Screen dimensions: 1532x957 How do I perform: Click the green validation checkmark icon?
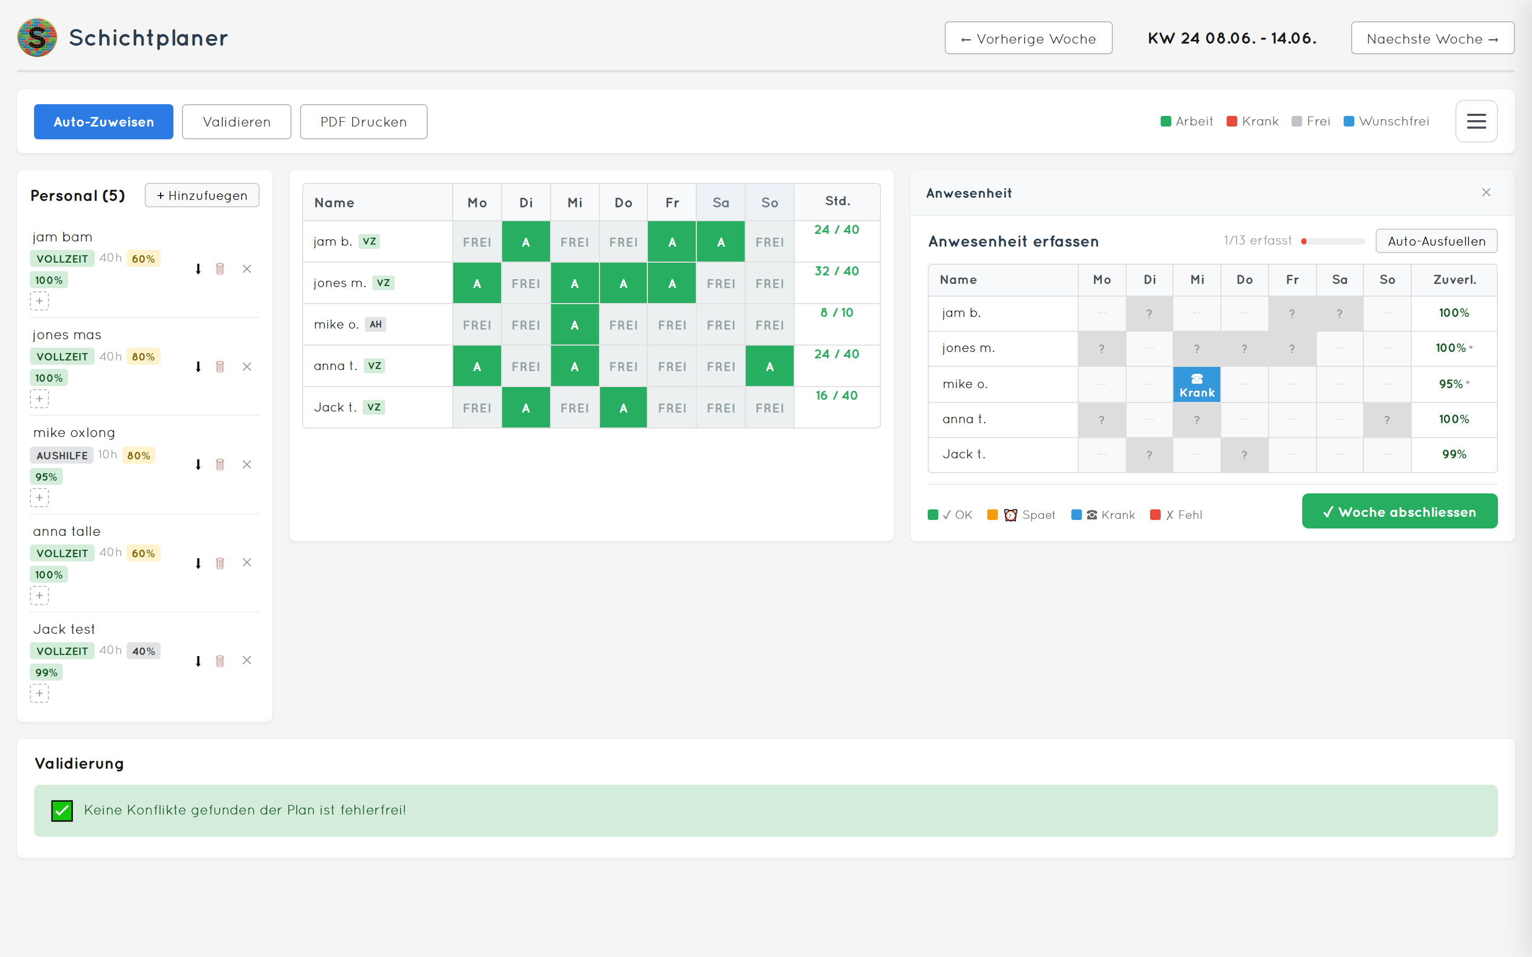(62, 811)
